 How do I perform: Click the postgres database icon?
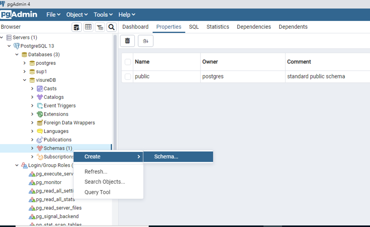point(32,63)
